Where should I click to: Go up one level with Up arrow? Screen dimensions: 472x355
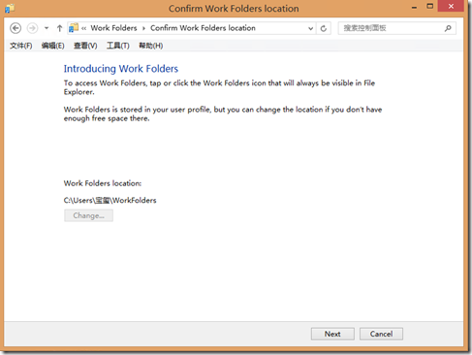(x=59, y=28)
